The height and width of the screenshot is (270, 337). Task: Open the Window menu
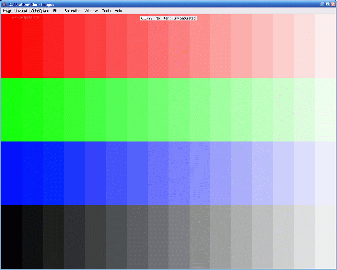point(91,11)
